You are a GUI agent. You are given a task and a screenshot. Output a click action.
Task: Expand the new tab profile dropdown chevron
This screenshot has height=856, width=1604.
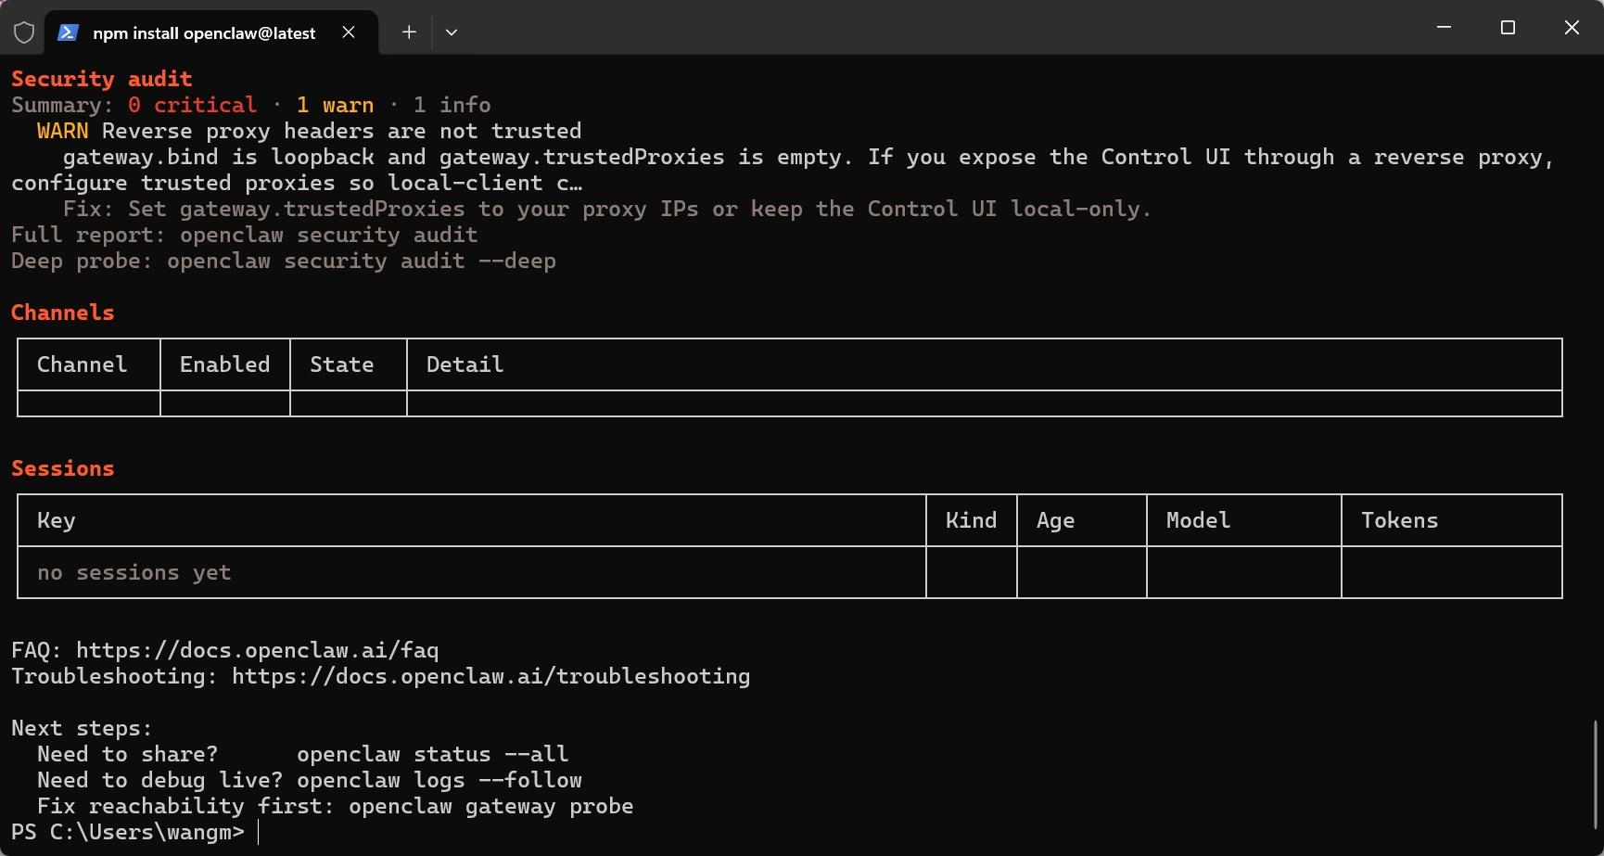coord(452,32)
